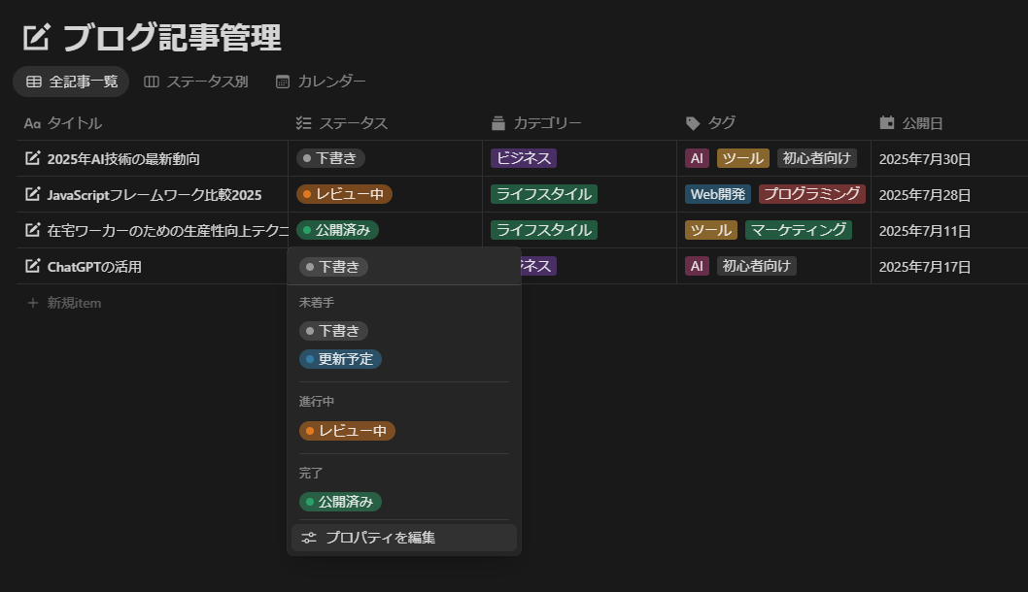Click the table icon in 全記事一覧 tab
Image resolution: width=1028 pixels, height=592 pixels.
coord(33,82)
